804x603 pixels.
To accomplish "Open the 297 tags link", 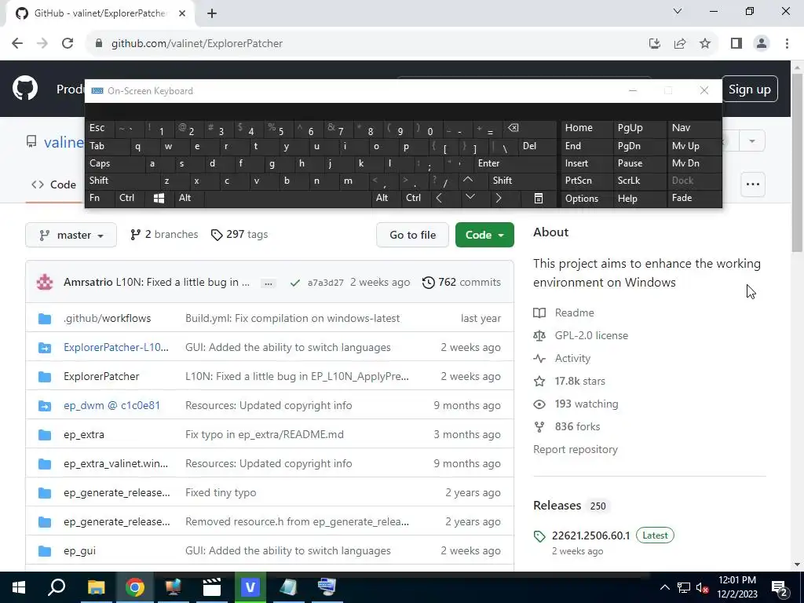I will pyautogui.click(x=239, y=234).
